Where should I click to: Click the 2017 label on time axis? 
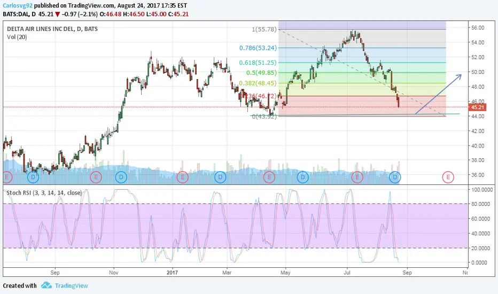[x=172, y=273]
